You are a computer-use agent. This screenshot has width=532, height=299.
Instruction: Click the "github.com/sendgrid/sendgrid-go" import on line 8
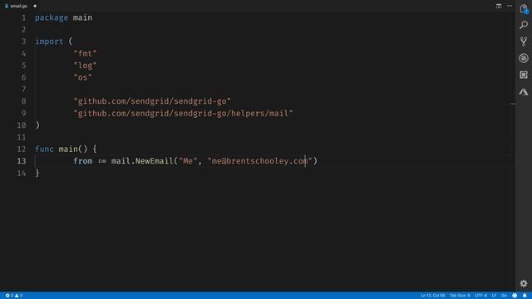[152, 101]
